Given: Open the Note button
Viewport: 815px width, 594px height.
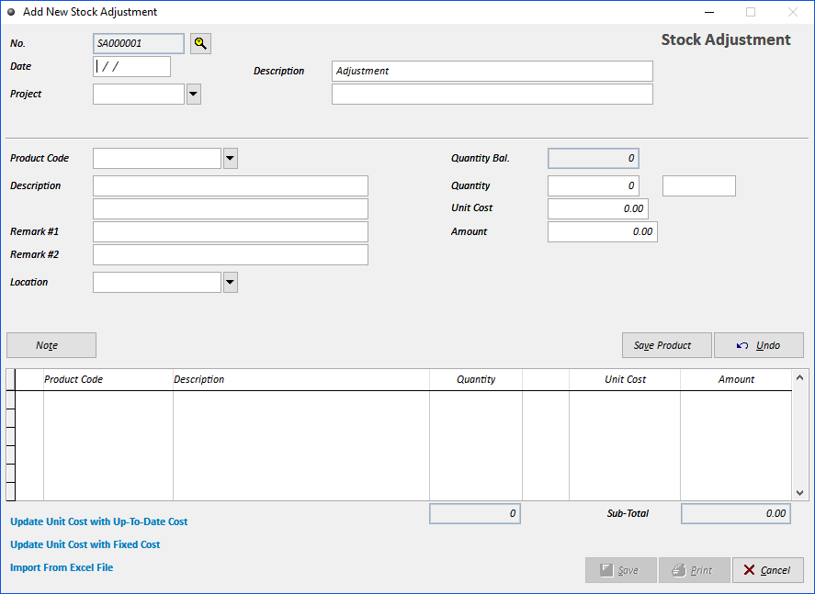Looking at the screenshot, I should click(51, 345).
